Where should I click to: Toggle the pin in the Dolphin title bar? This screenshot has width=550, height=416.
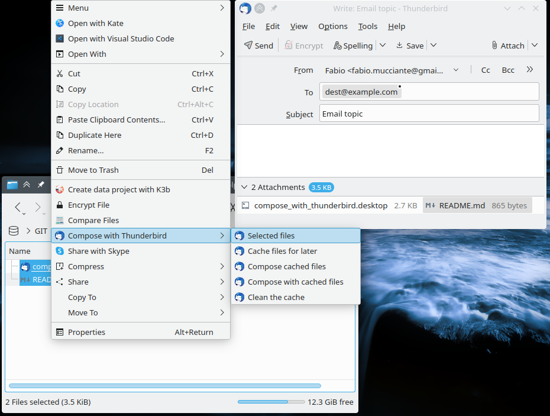pos(41,184)
